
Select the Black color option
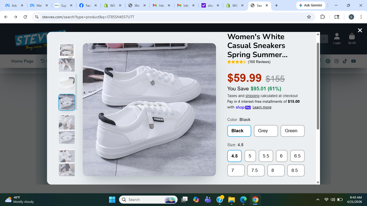pyautogui.click(x=239, y=131)
